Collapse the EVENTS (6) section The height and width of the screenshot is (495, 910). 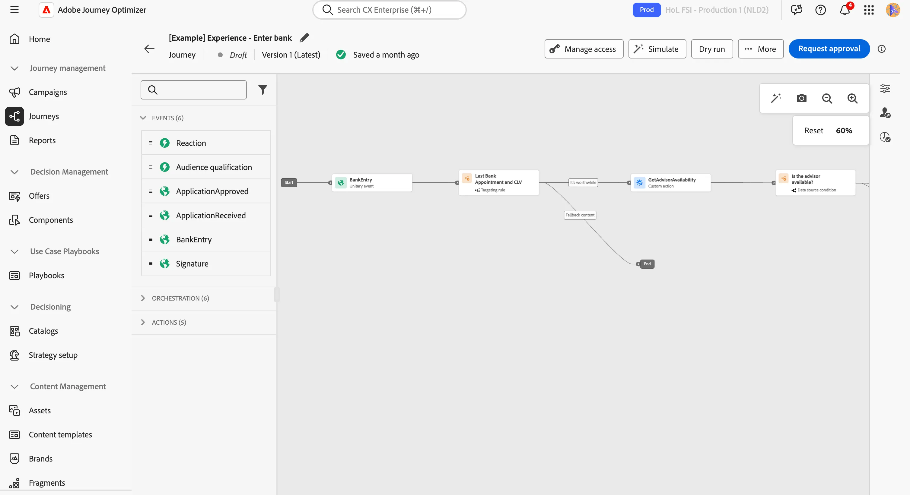click(143, 118)
